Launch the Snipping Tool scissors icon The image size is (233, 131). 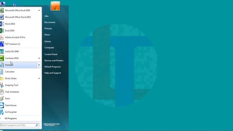[1, 85]
